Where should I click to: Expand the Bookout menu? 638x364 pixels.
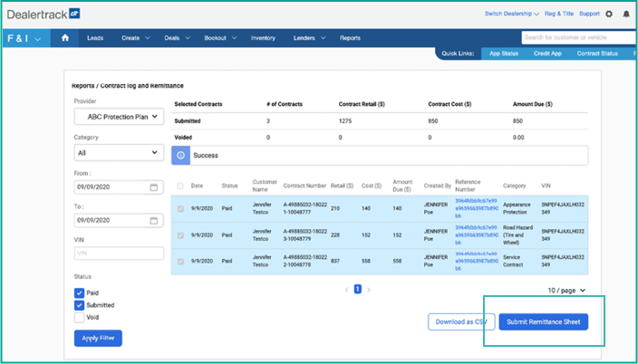(x=220, y=38)
